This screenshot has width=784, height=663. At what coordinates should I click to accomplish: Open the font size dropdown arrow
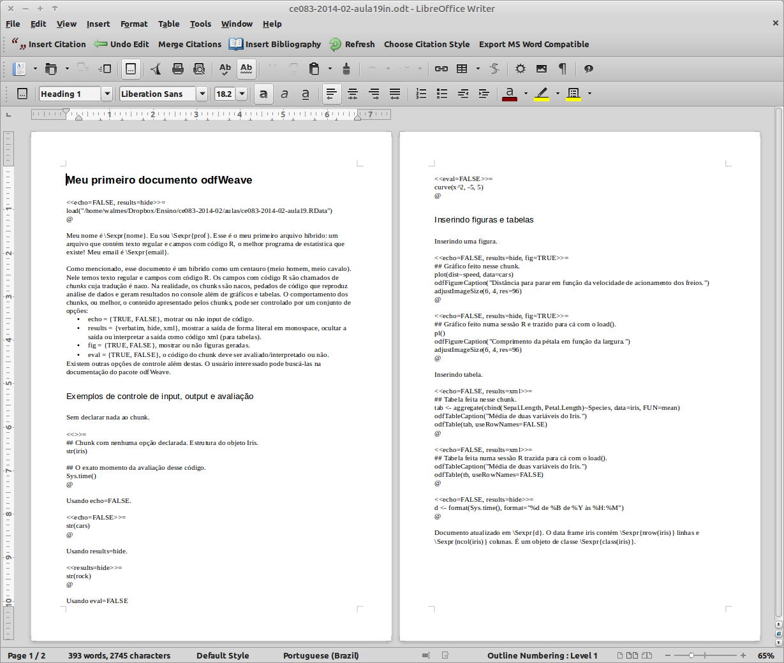(242, 94)
